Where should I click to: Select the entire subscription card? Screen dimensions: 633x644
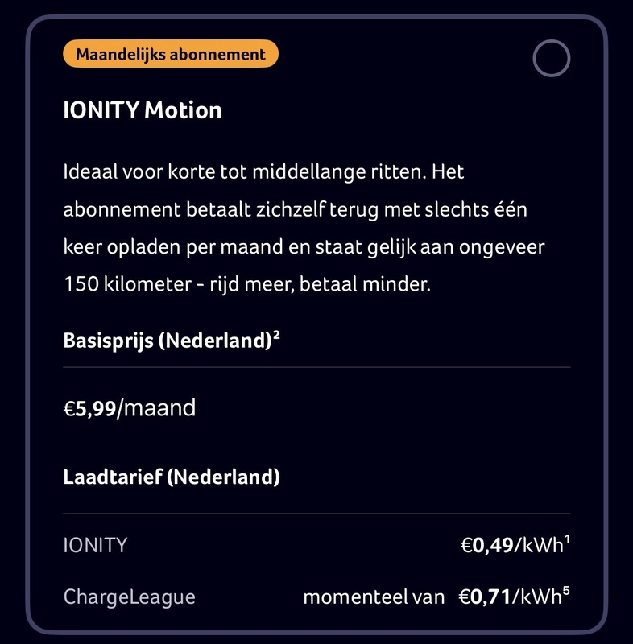coord(316,322)
